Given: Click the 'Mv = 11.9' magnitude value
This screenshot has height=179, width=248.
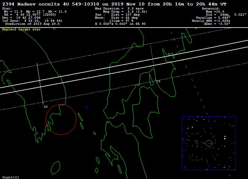Looking at the screenshot, I should 13,12.
